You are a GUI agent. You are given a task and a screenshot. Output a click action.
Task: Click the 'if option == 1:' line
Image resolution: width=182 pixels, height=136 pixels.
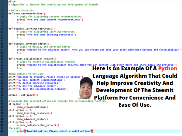pos(19,104)
